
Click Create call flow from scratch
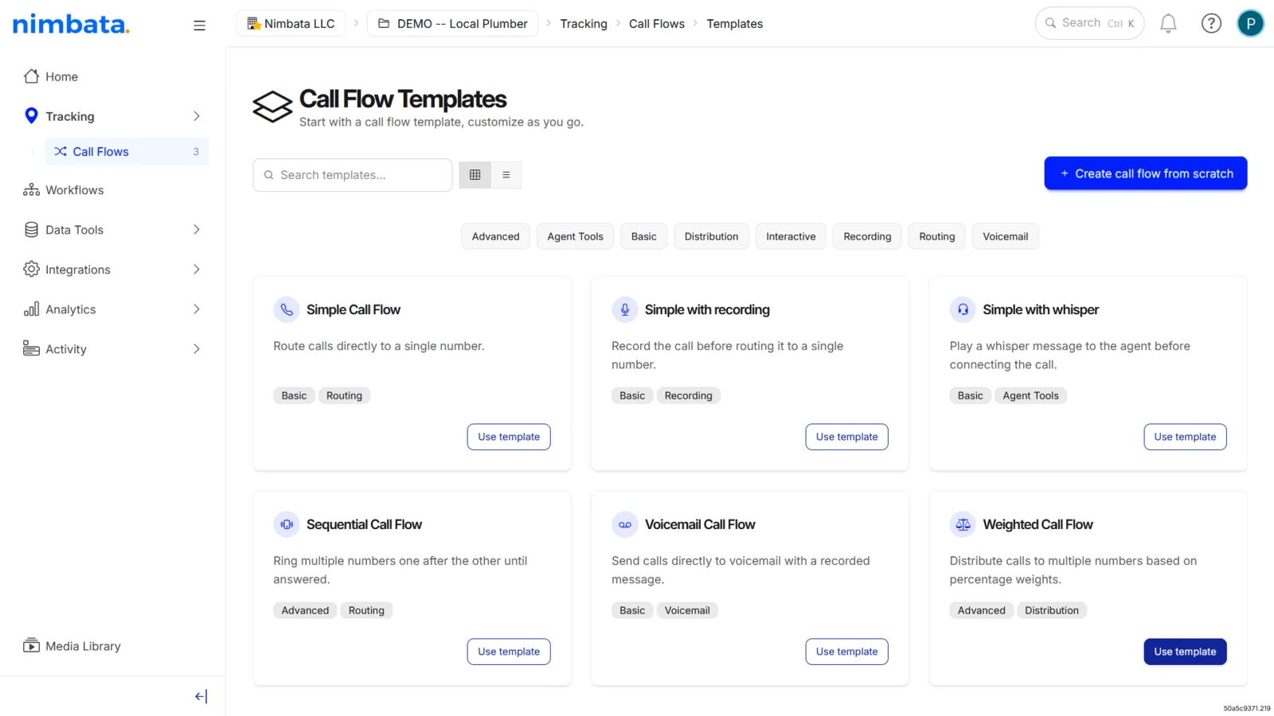tap(1146, 173)
